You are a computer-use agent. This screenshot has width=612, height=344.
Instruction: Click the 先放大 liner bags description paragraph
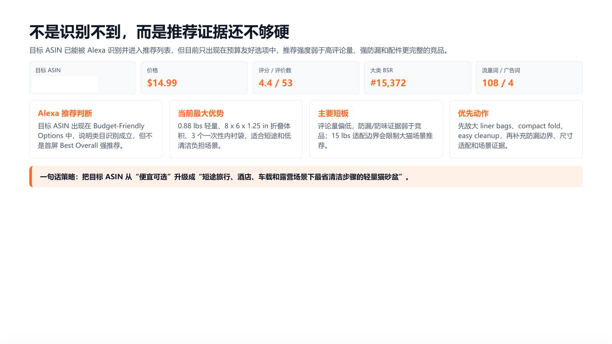pyautogui.click(x=516, y=136)
